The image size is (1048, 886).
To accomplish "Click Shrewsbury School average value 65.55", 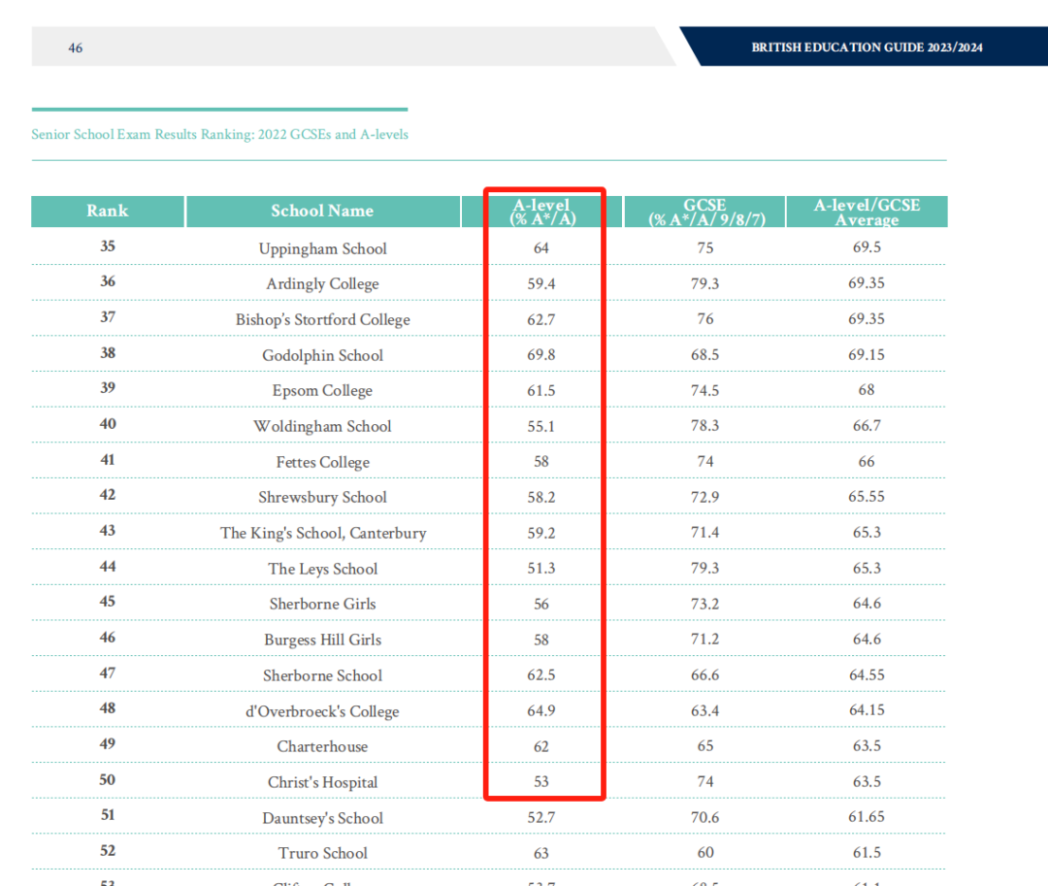I will point(867,497).
